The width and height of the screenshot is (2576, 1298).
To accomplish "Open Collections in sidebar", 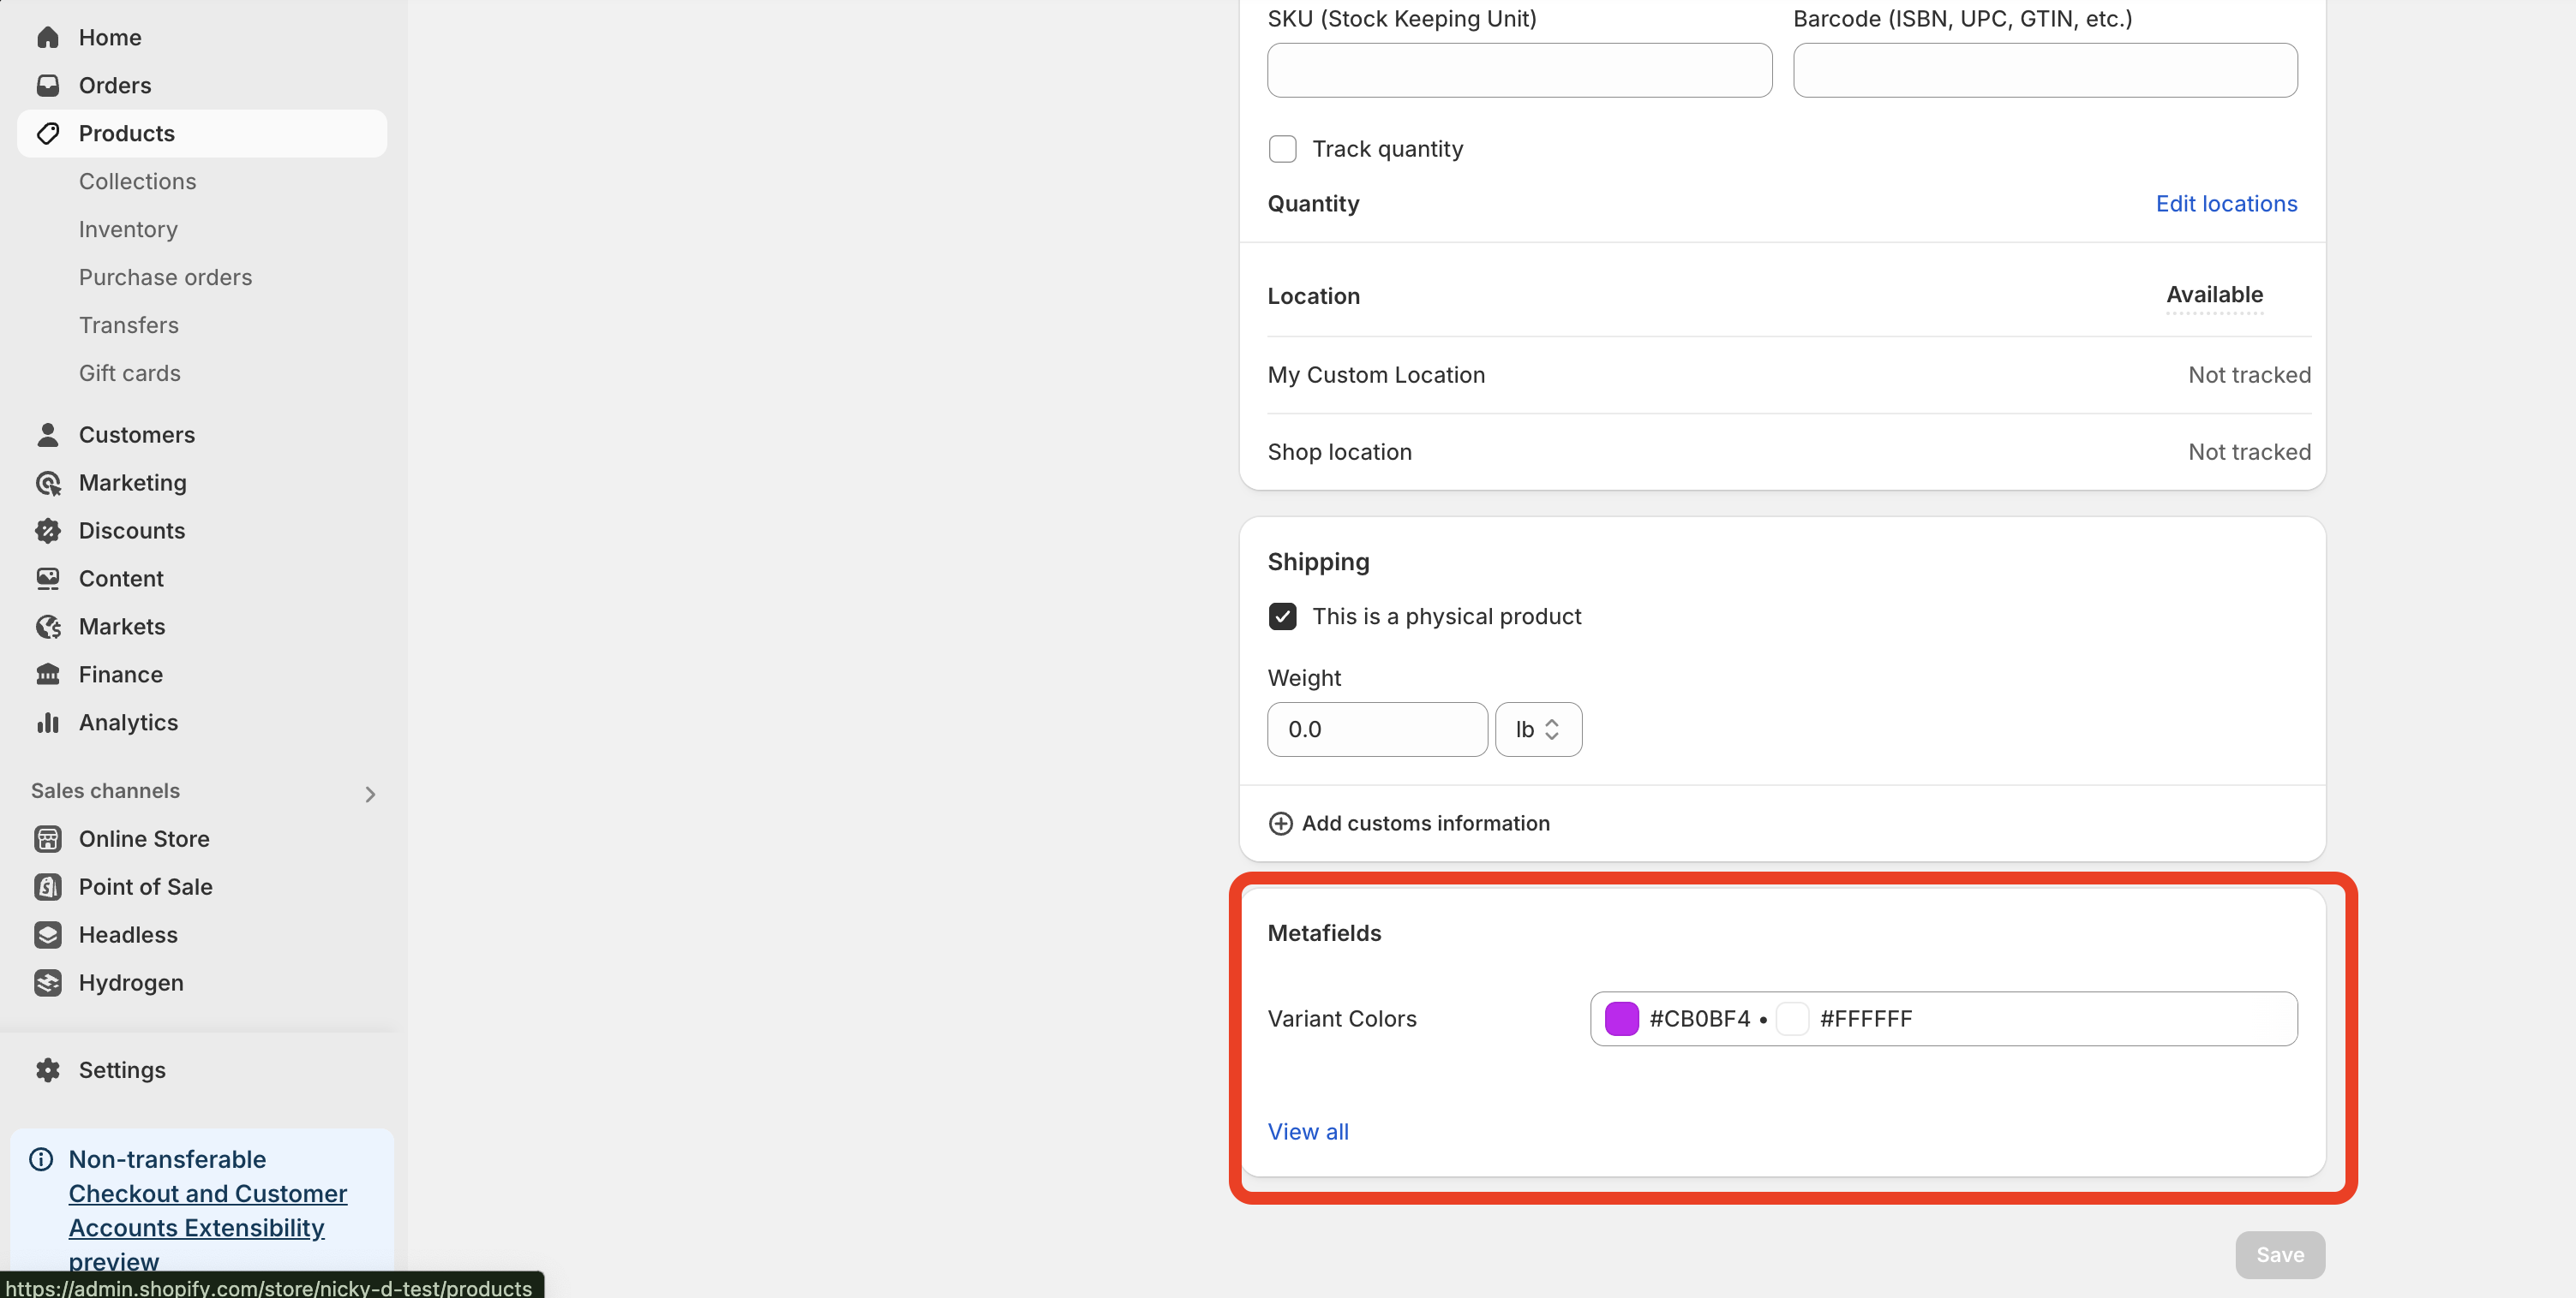I will click(x=137, y=182).
